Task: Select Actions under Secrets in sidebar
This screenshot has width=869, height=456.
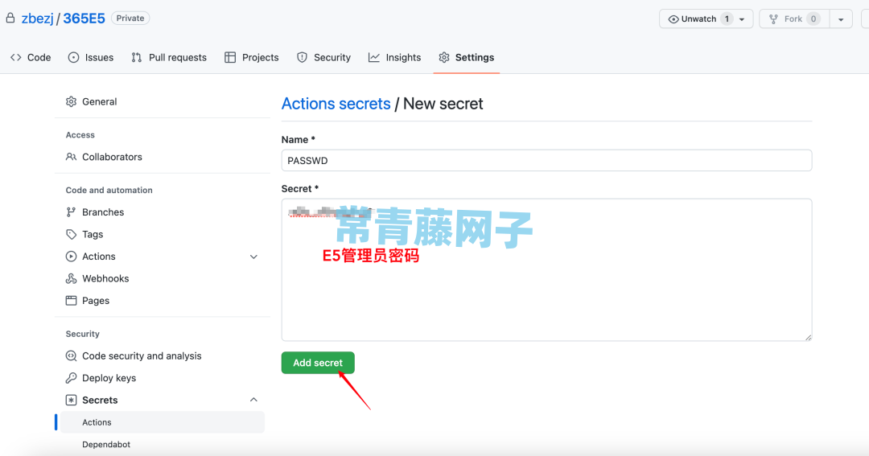Action: (163, 422)
